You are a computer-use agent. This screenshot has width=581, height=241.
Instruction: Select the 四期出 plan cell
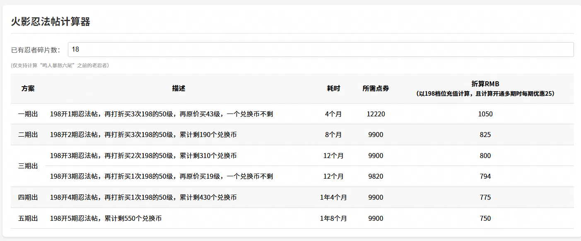pos(28,197)
